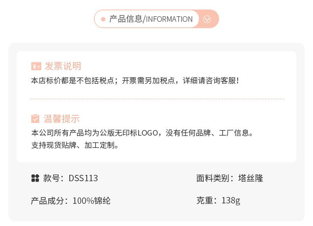
Task: Click the clipboard checkmark icon beside 温馨提示
Action: (35, 119)
